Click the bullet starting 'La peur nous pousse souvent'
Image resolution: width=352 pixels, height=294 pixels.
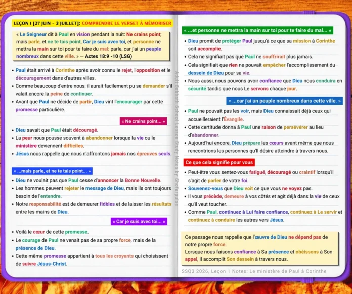(x=83, y=142)
